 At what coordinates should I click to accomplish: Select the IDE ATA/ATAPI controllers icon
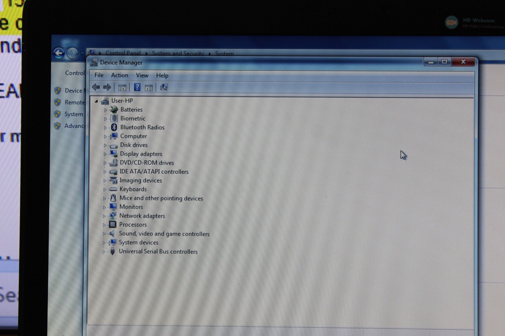113,172
